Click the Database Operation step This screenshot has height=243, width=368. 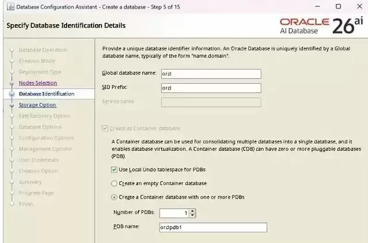[43, 50]
